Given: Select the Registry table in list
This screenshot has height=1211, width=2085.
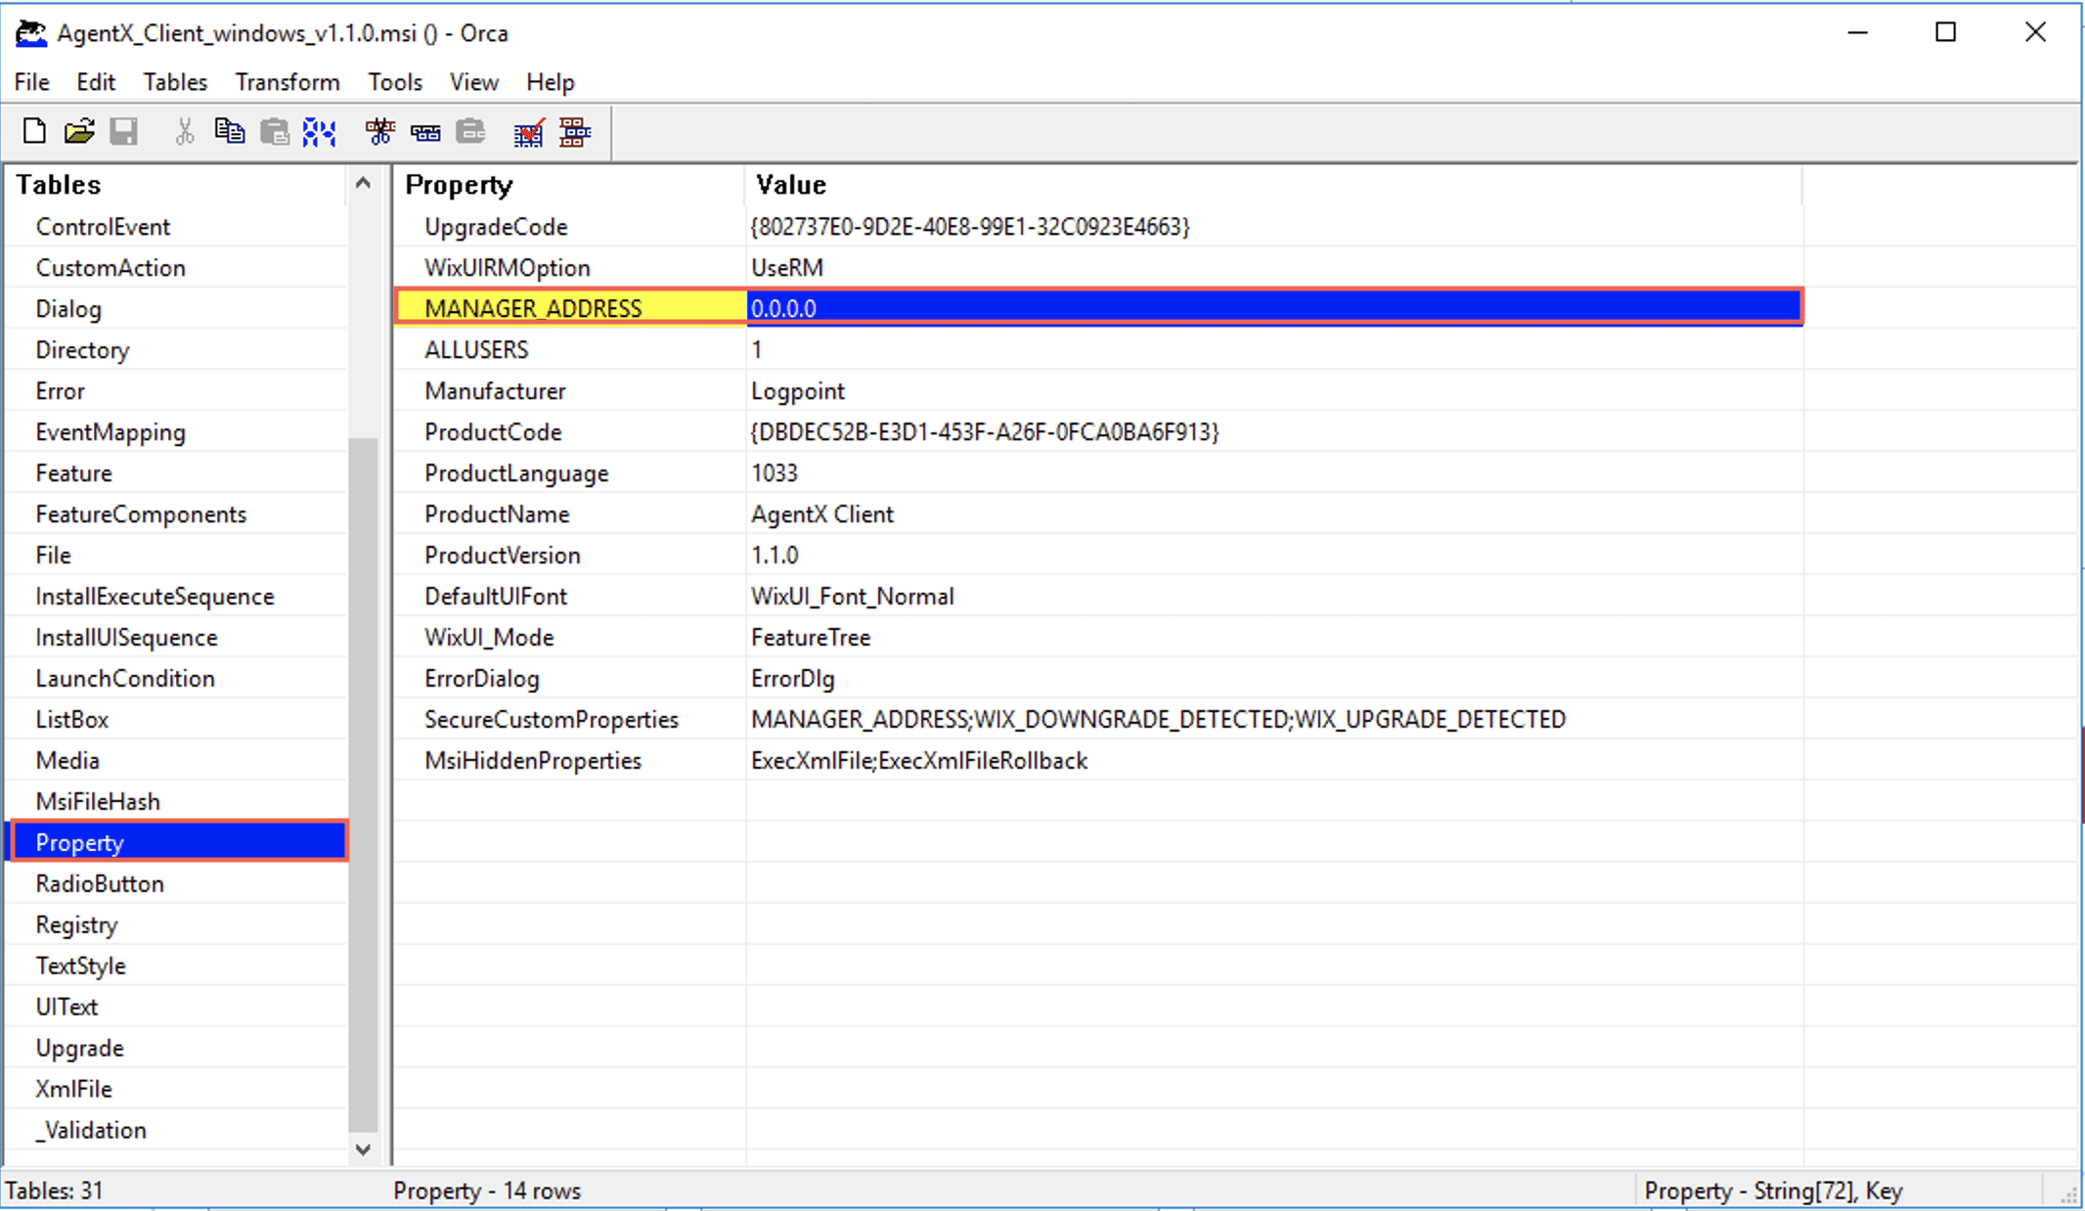Looking at the screenshot, I should [76, 925].
